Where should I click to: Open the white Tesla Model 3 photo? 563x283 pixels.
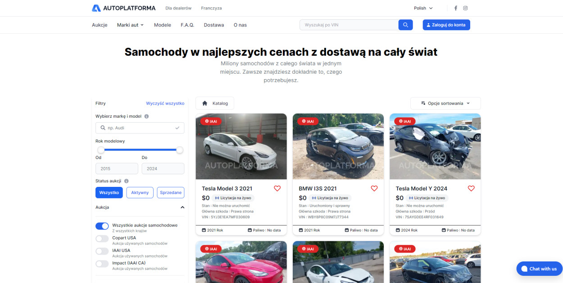(x=241, y=146)
